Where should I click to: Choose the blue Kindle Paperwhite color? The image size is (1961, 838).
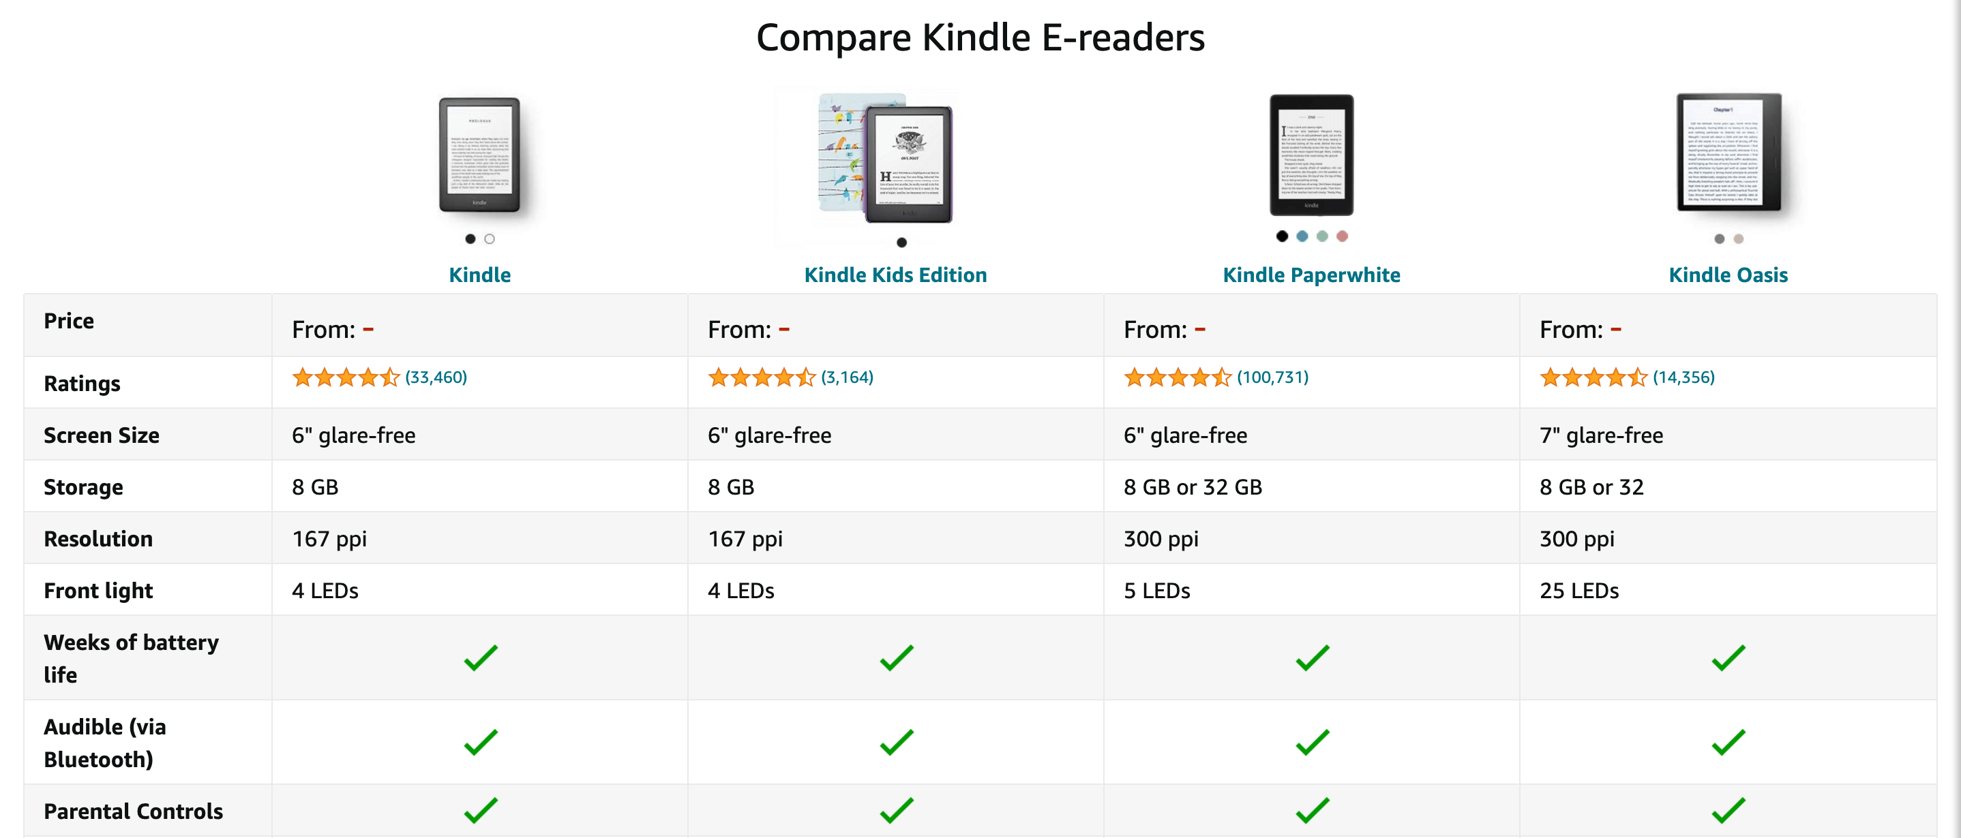tap(1302, 236)
